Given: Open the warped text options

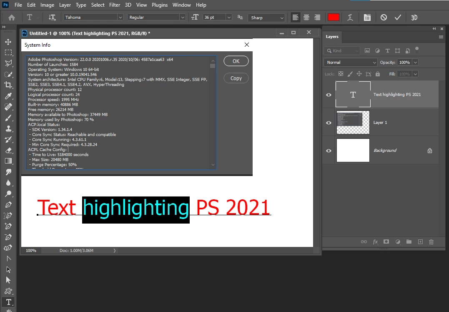Looking at the screenshot, I should 350,18.
